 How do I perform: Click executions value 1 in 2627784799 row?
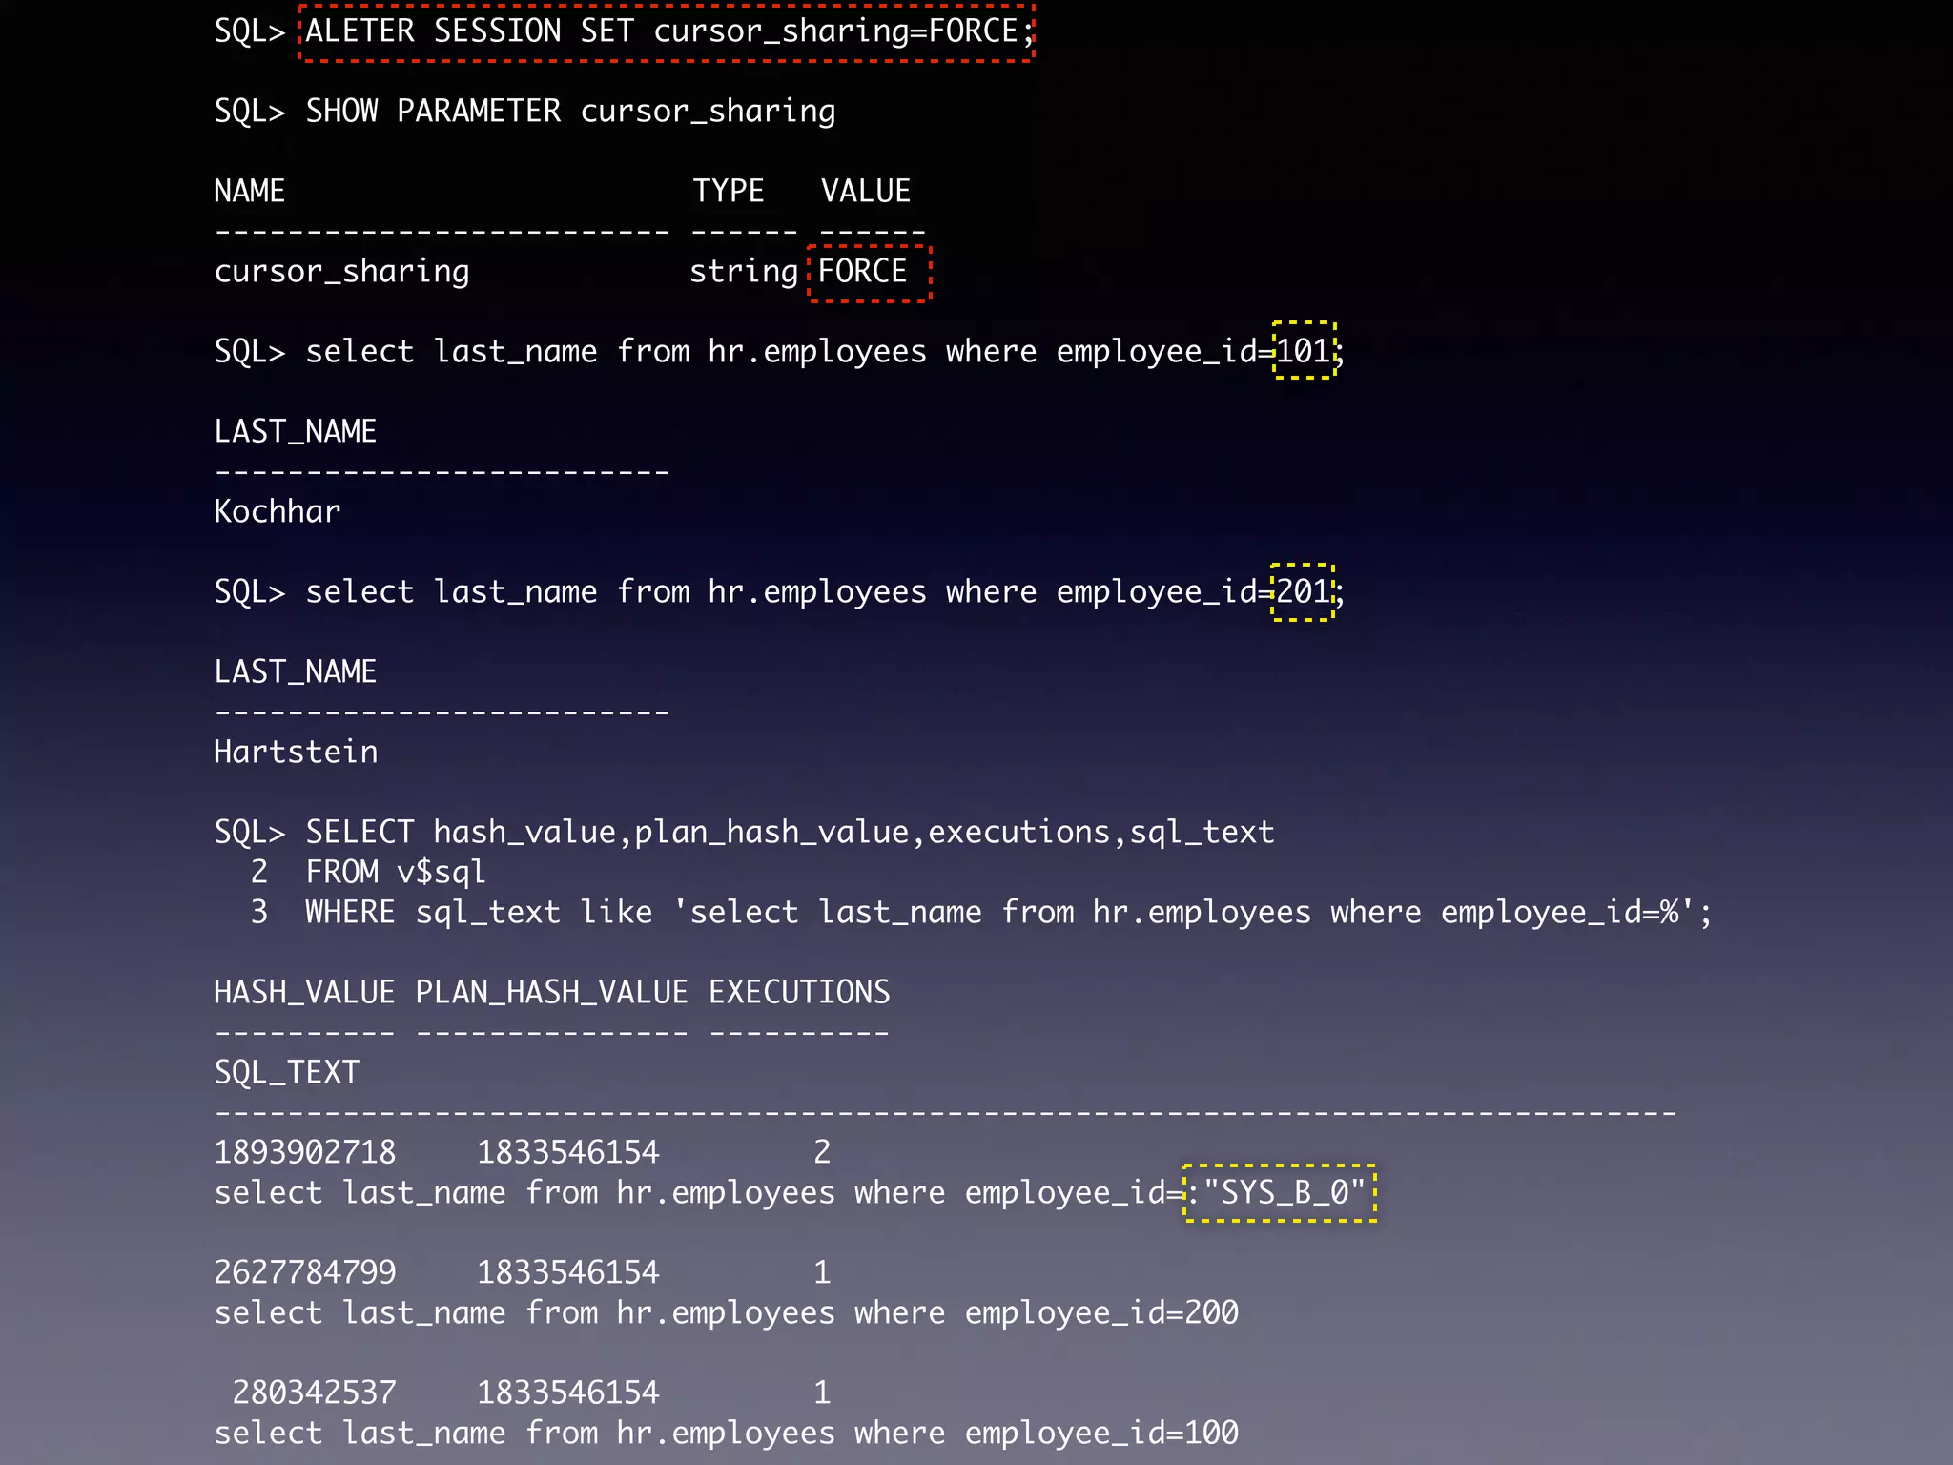pos(822,1272)
